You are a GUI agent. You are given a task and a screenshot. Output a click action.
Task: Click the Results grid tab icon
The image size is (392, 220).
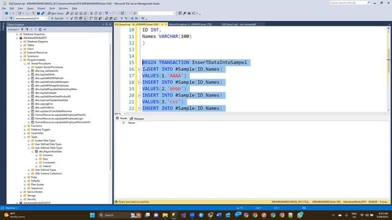pos(117,118)
